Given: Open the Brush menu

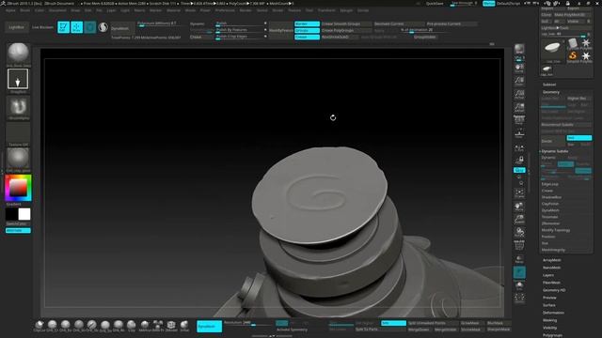Looking at the screenshot, I should coord(25,10).
